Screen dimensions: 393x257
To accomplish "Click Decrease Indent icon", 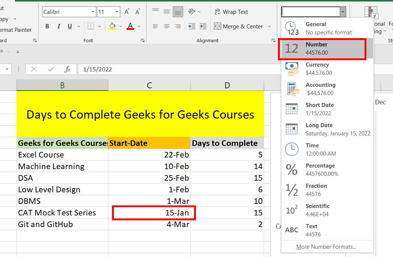I will 192,26.
